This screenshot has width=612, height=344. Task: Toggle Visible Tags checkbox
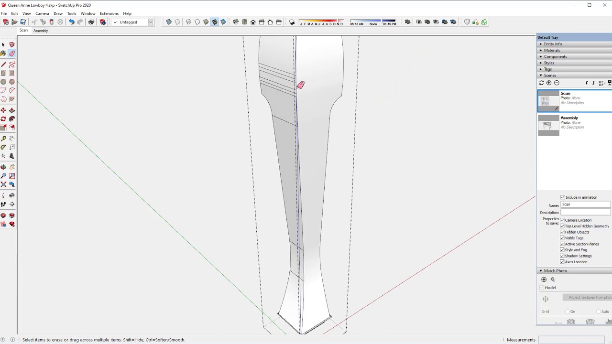coord(562,238)
